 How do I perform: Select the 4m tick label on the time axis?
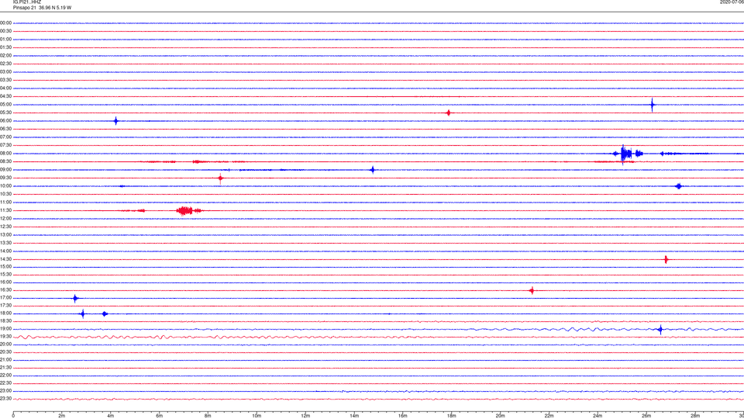coord(111,416)
